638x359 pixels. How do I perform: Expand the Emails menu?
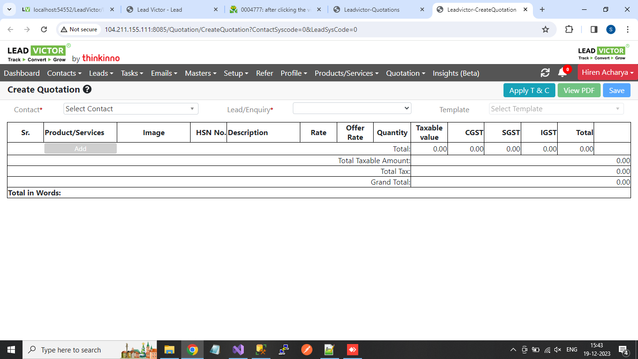pyautogui.click(x=164, y=73)
